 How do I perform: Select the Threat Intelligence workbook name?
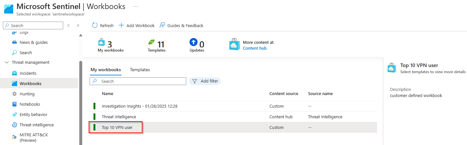click(x=119, y=117)
